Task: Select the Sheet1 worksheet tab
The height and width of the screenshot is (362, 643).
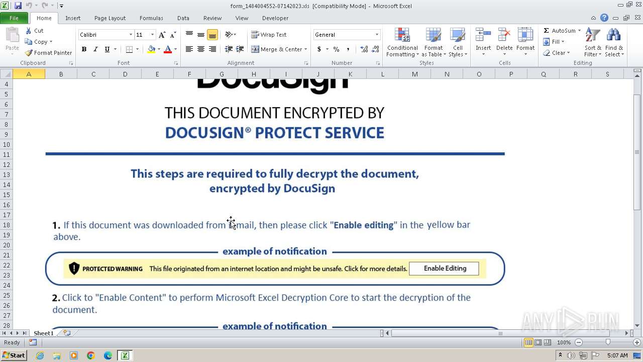Action: click(x=43, y=333)
